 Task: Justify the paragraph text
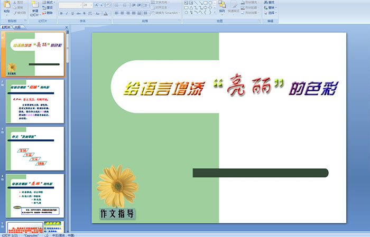pyautogui.click(x=134, y=13)
